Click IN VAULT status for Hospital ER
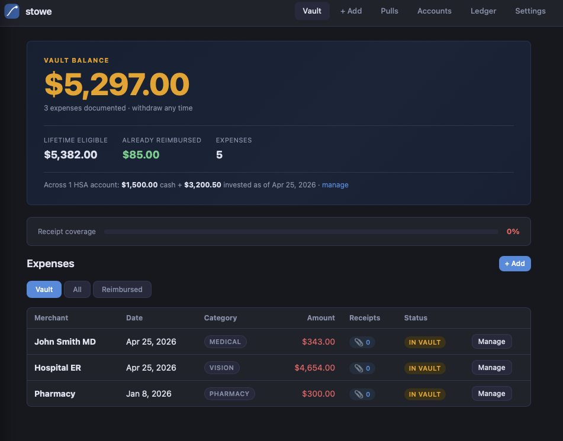This screenshot has width=563, height=441. click(424, 368)
